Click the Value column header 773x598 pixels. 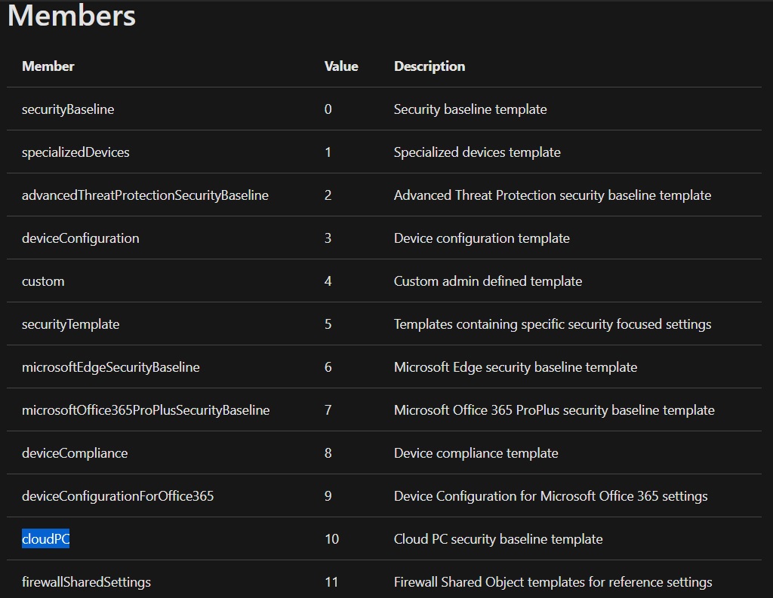(x=341, y=66)
